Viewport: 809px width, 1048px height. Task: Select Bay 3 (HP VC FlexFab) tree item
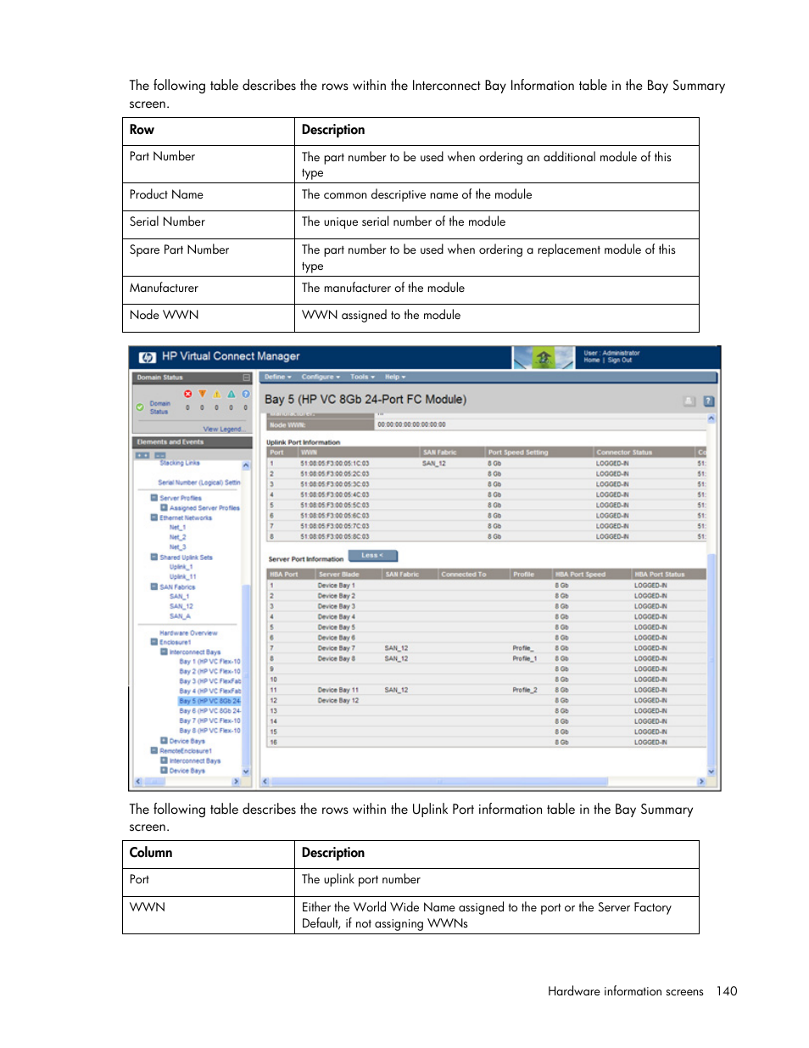(x=209, y=681)
